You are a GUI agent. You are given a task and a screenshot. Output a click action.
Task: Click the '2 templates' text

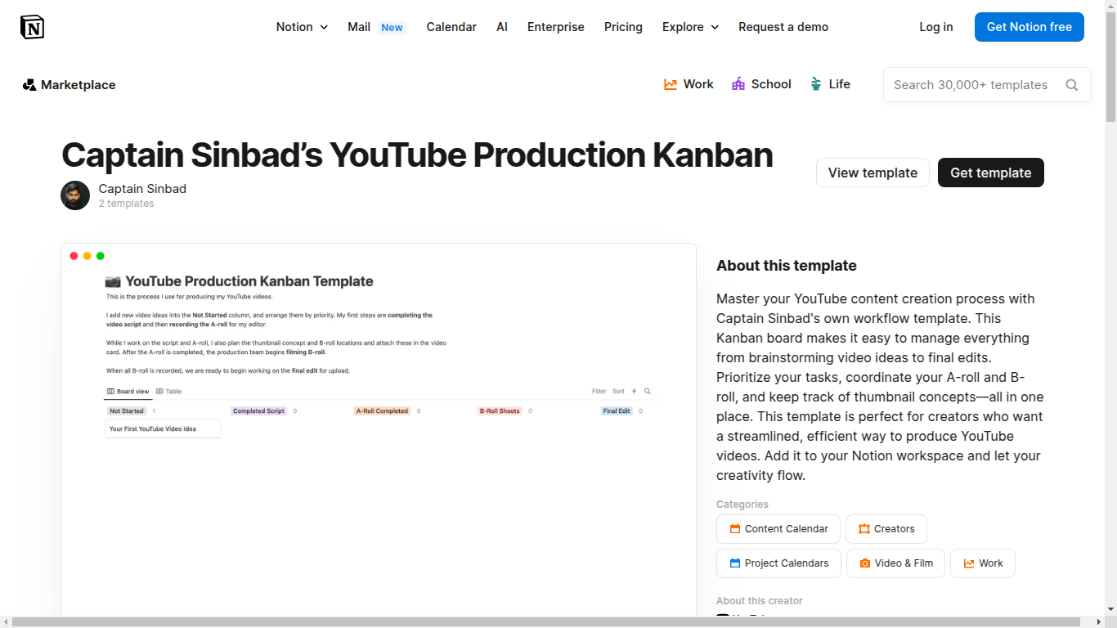click(126, 204)
